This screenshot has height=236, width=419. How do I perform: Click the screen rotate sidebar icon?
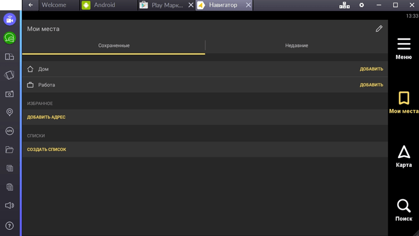coord(9,75)
